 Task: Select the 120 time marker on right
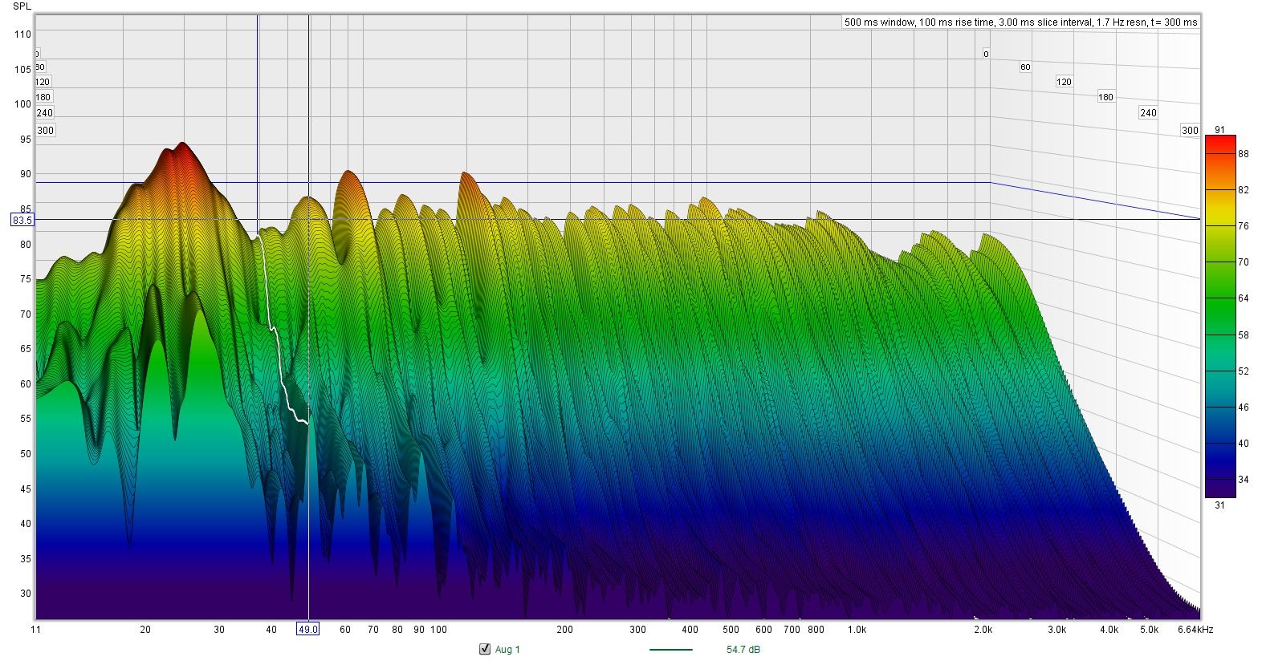click(1064, 82)
